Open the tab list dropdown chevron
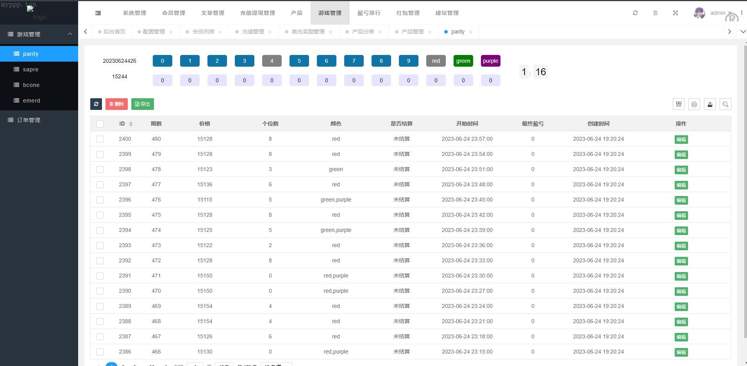 tap(743, 32)
